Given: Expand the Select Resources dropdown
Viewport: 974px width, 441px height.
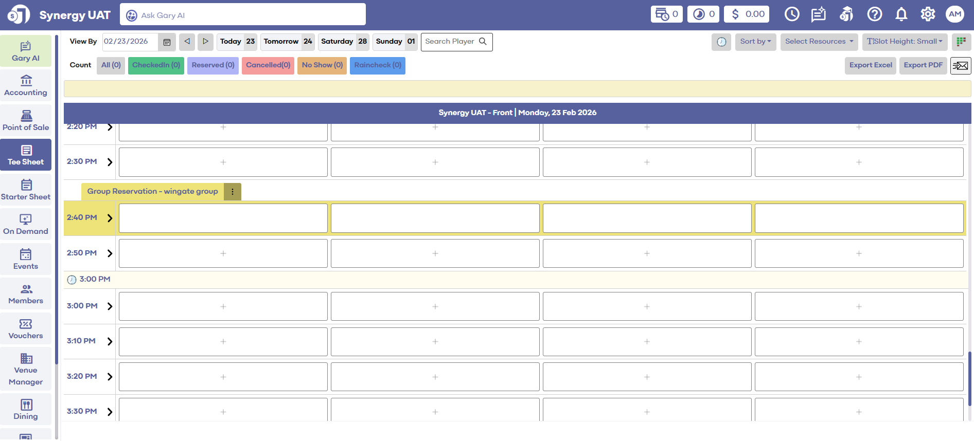Looking at the screenshot, I should coord(819,42).
